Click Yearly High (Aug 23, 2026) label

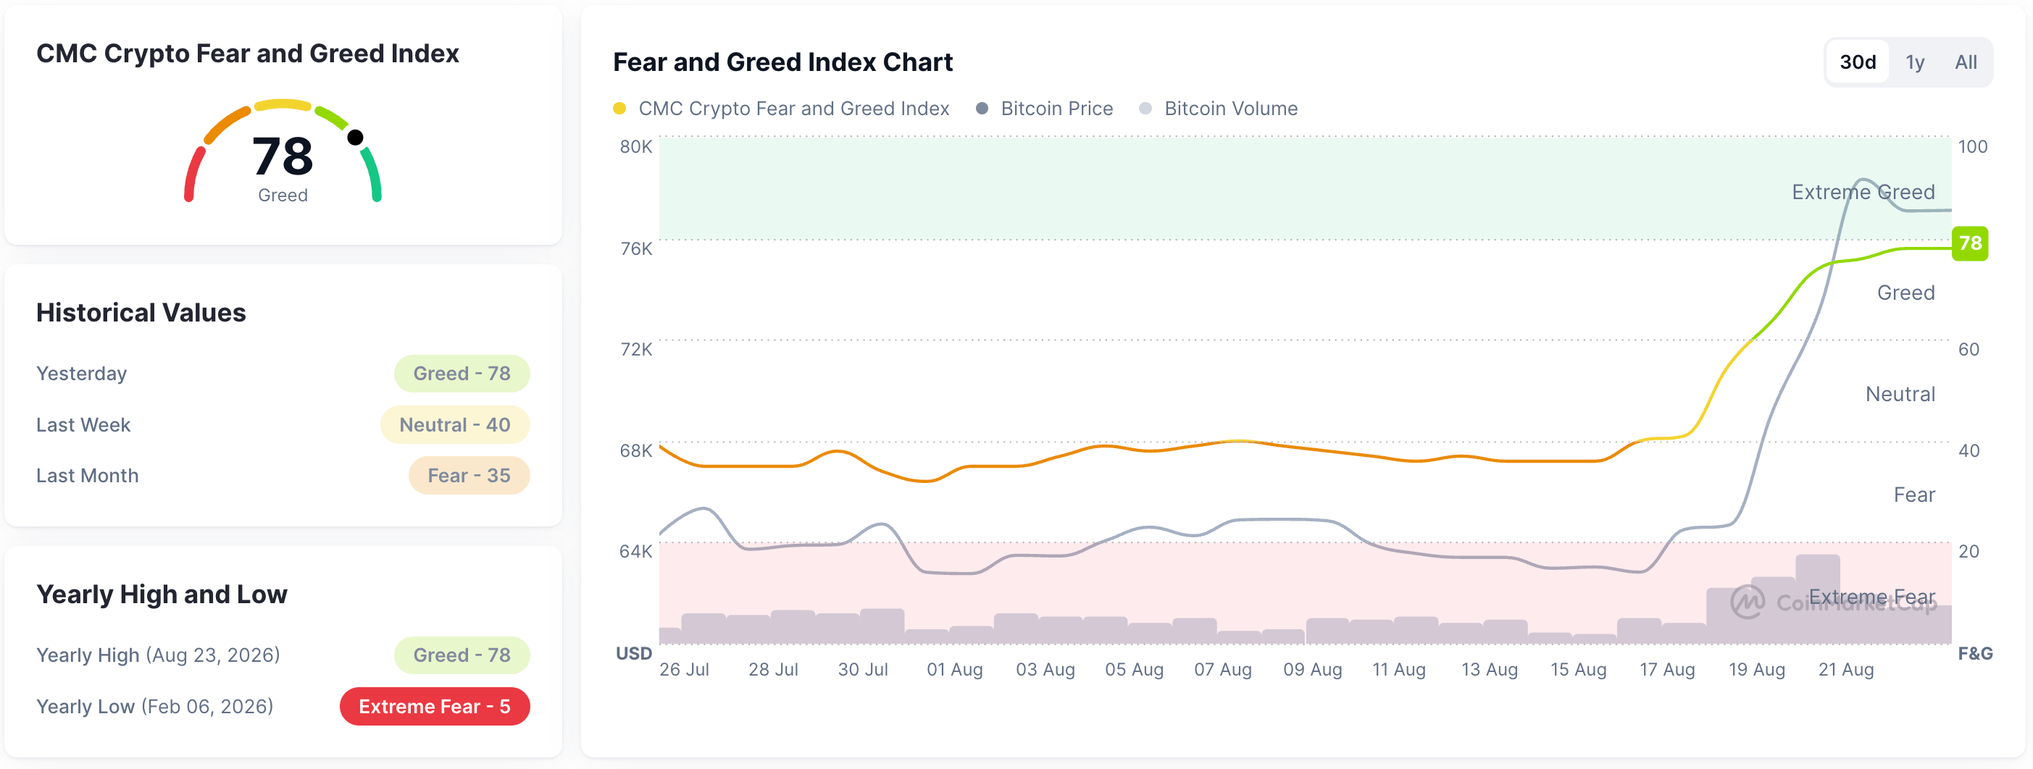point(158,655)
